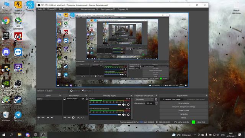Click Stop Streaming button
Viewport: 245px width, 138px height.
pos(171,99)
